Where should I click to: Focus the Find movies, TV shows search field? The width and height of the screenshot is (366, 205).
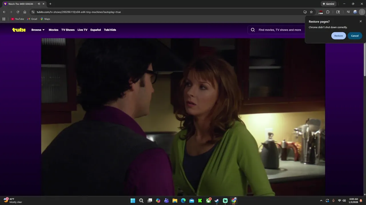click(280, 30)
